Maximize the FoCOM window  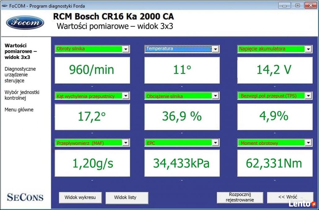(x=297, y=6)
